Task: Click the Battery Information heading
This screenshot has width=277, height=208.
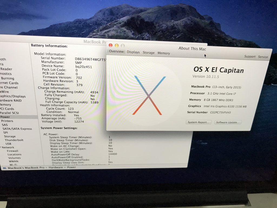Action: 49,45
